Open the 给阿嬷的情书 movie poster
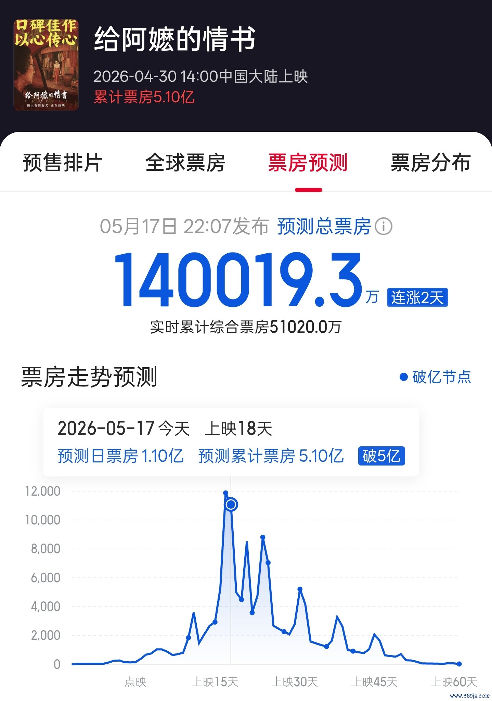This screenshot has width=492, height=701. click(46, 65)
